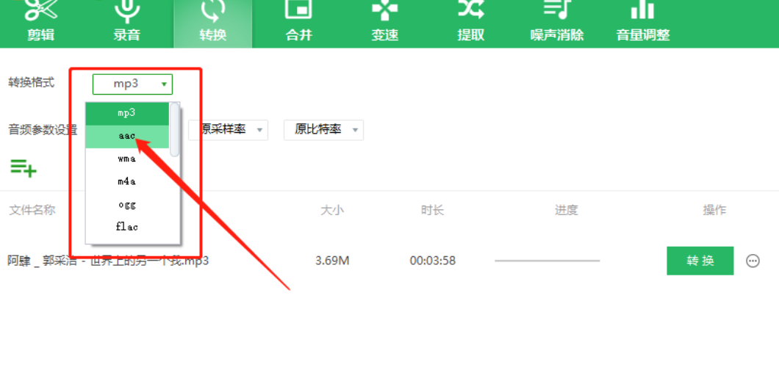779x384 pixels.
Task: Click the add files list icon
Action: [x=24, y=168]
